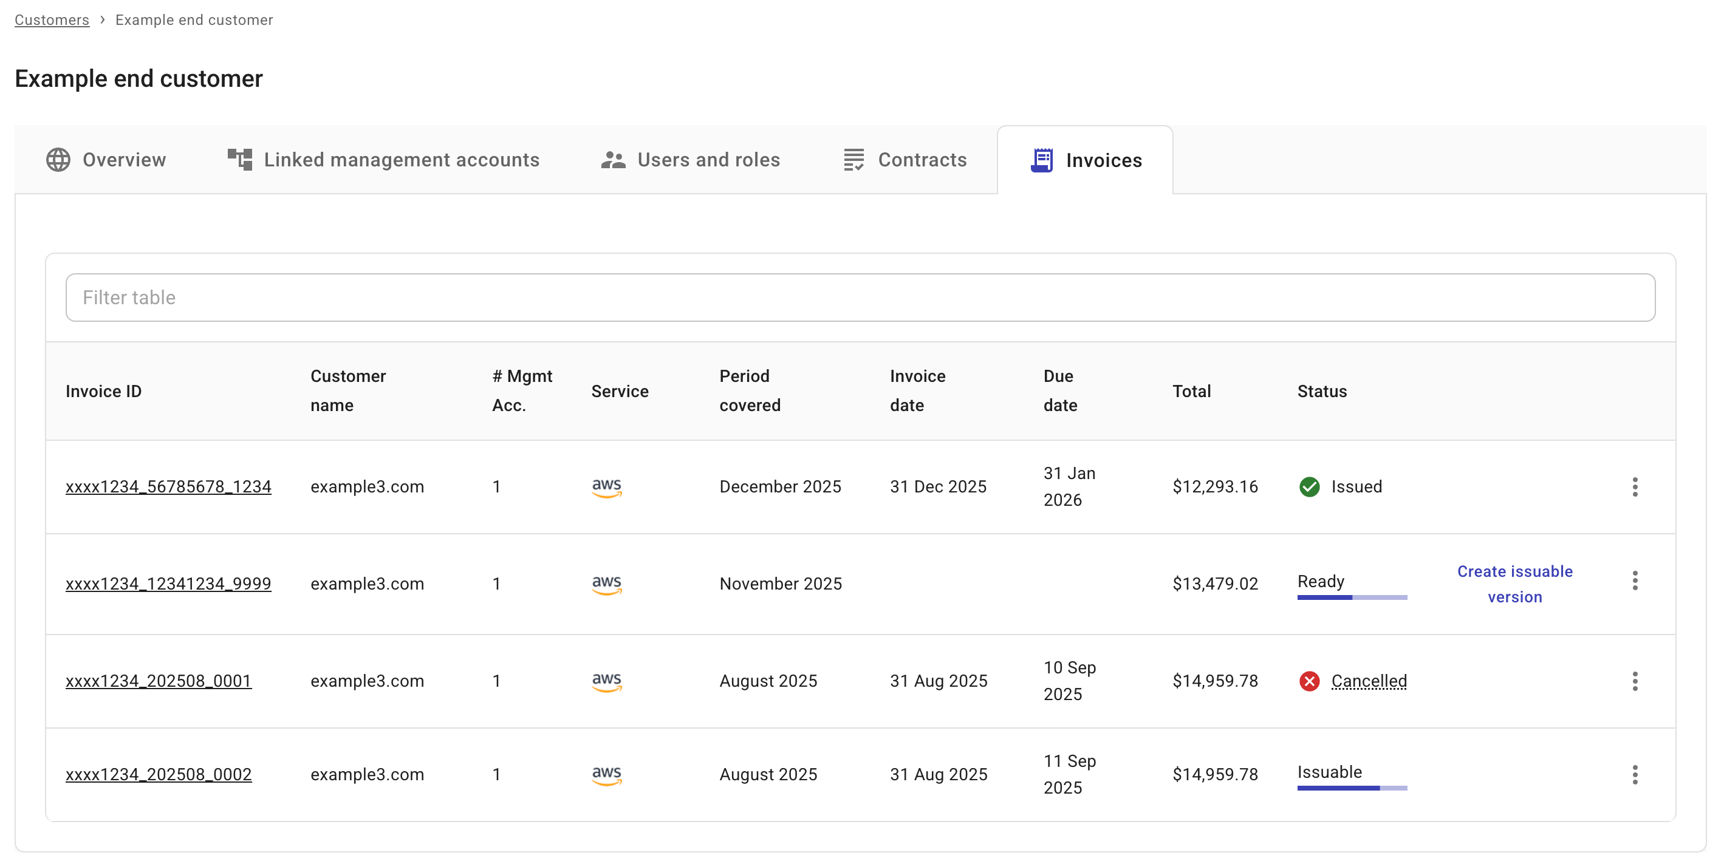
Task: Switch to the Contracts tab
Action: (x=922, y=160)
